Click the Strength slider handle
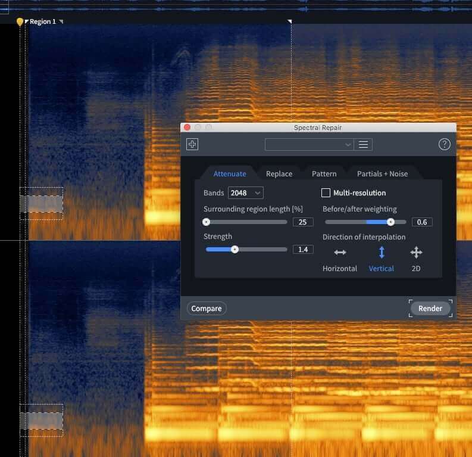 tap(235, 250)
